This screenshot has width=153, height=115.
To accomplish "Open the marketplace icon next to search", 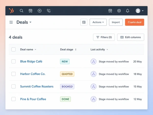I will click(x=30, y=11).
